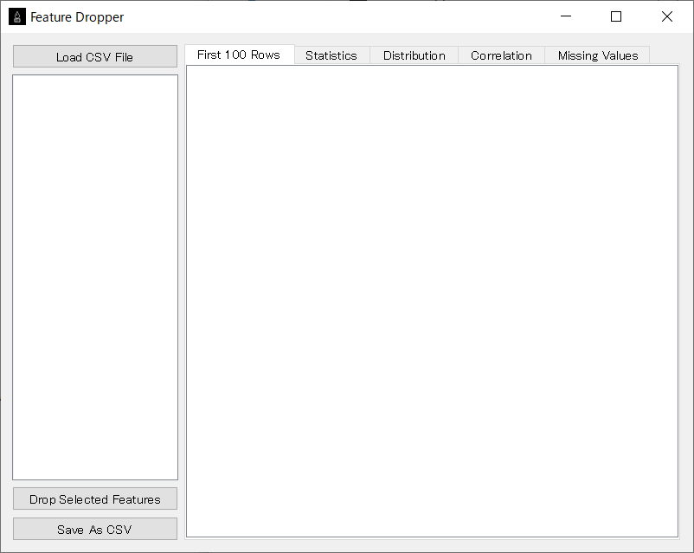This screenshot has width=694, height=553.
Task: Click the Save As CSV button
Action: pos(95,529)
